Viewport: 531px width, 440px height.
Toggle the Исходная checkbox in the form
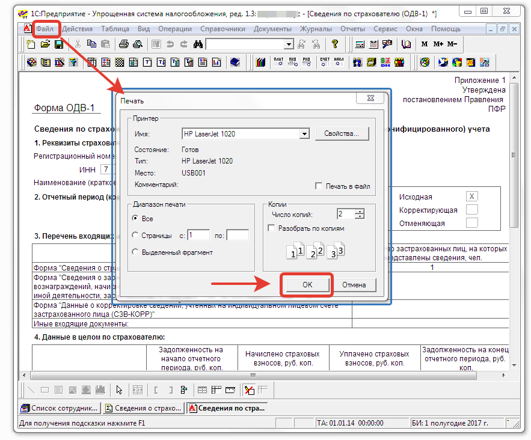[471, 197]
